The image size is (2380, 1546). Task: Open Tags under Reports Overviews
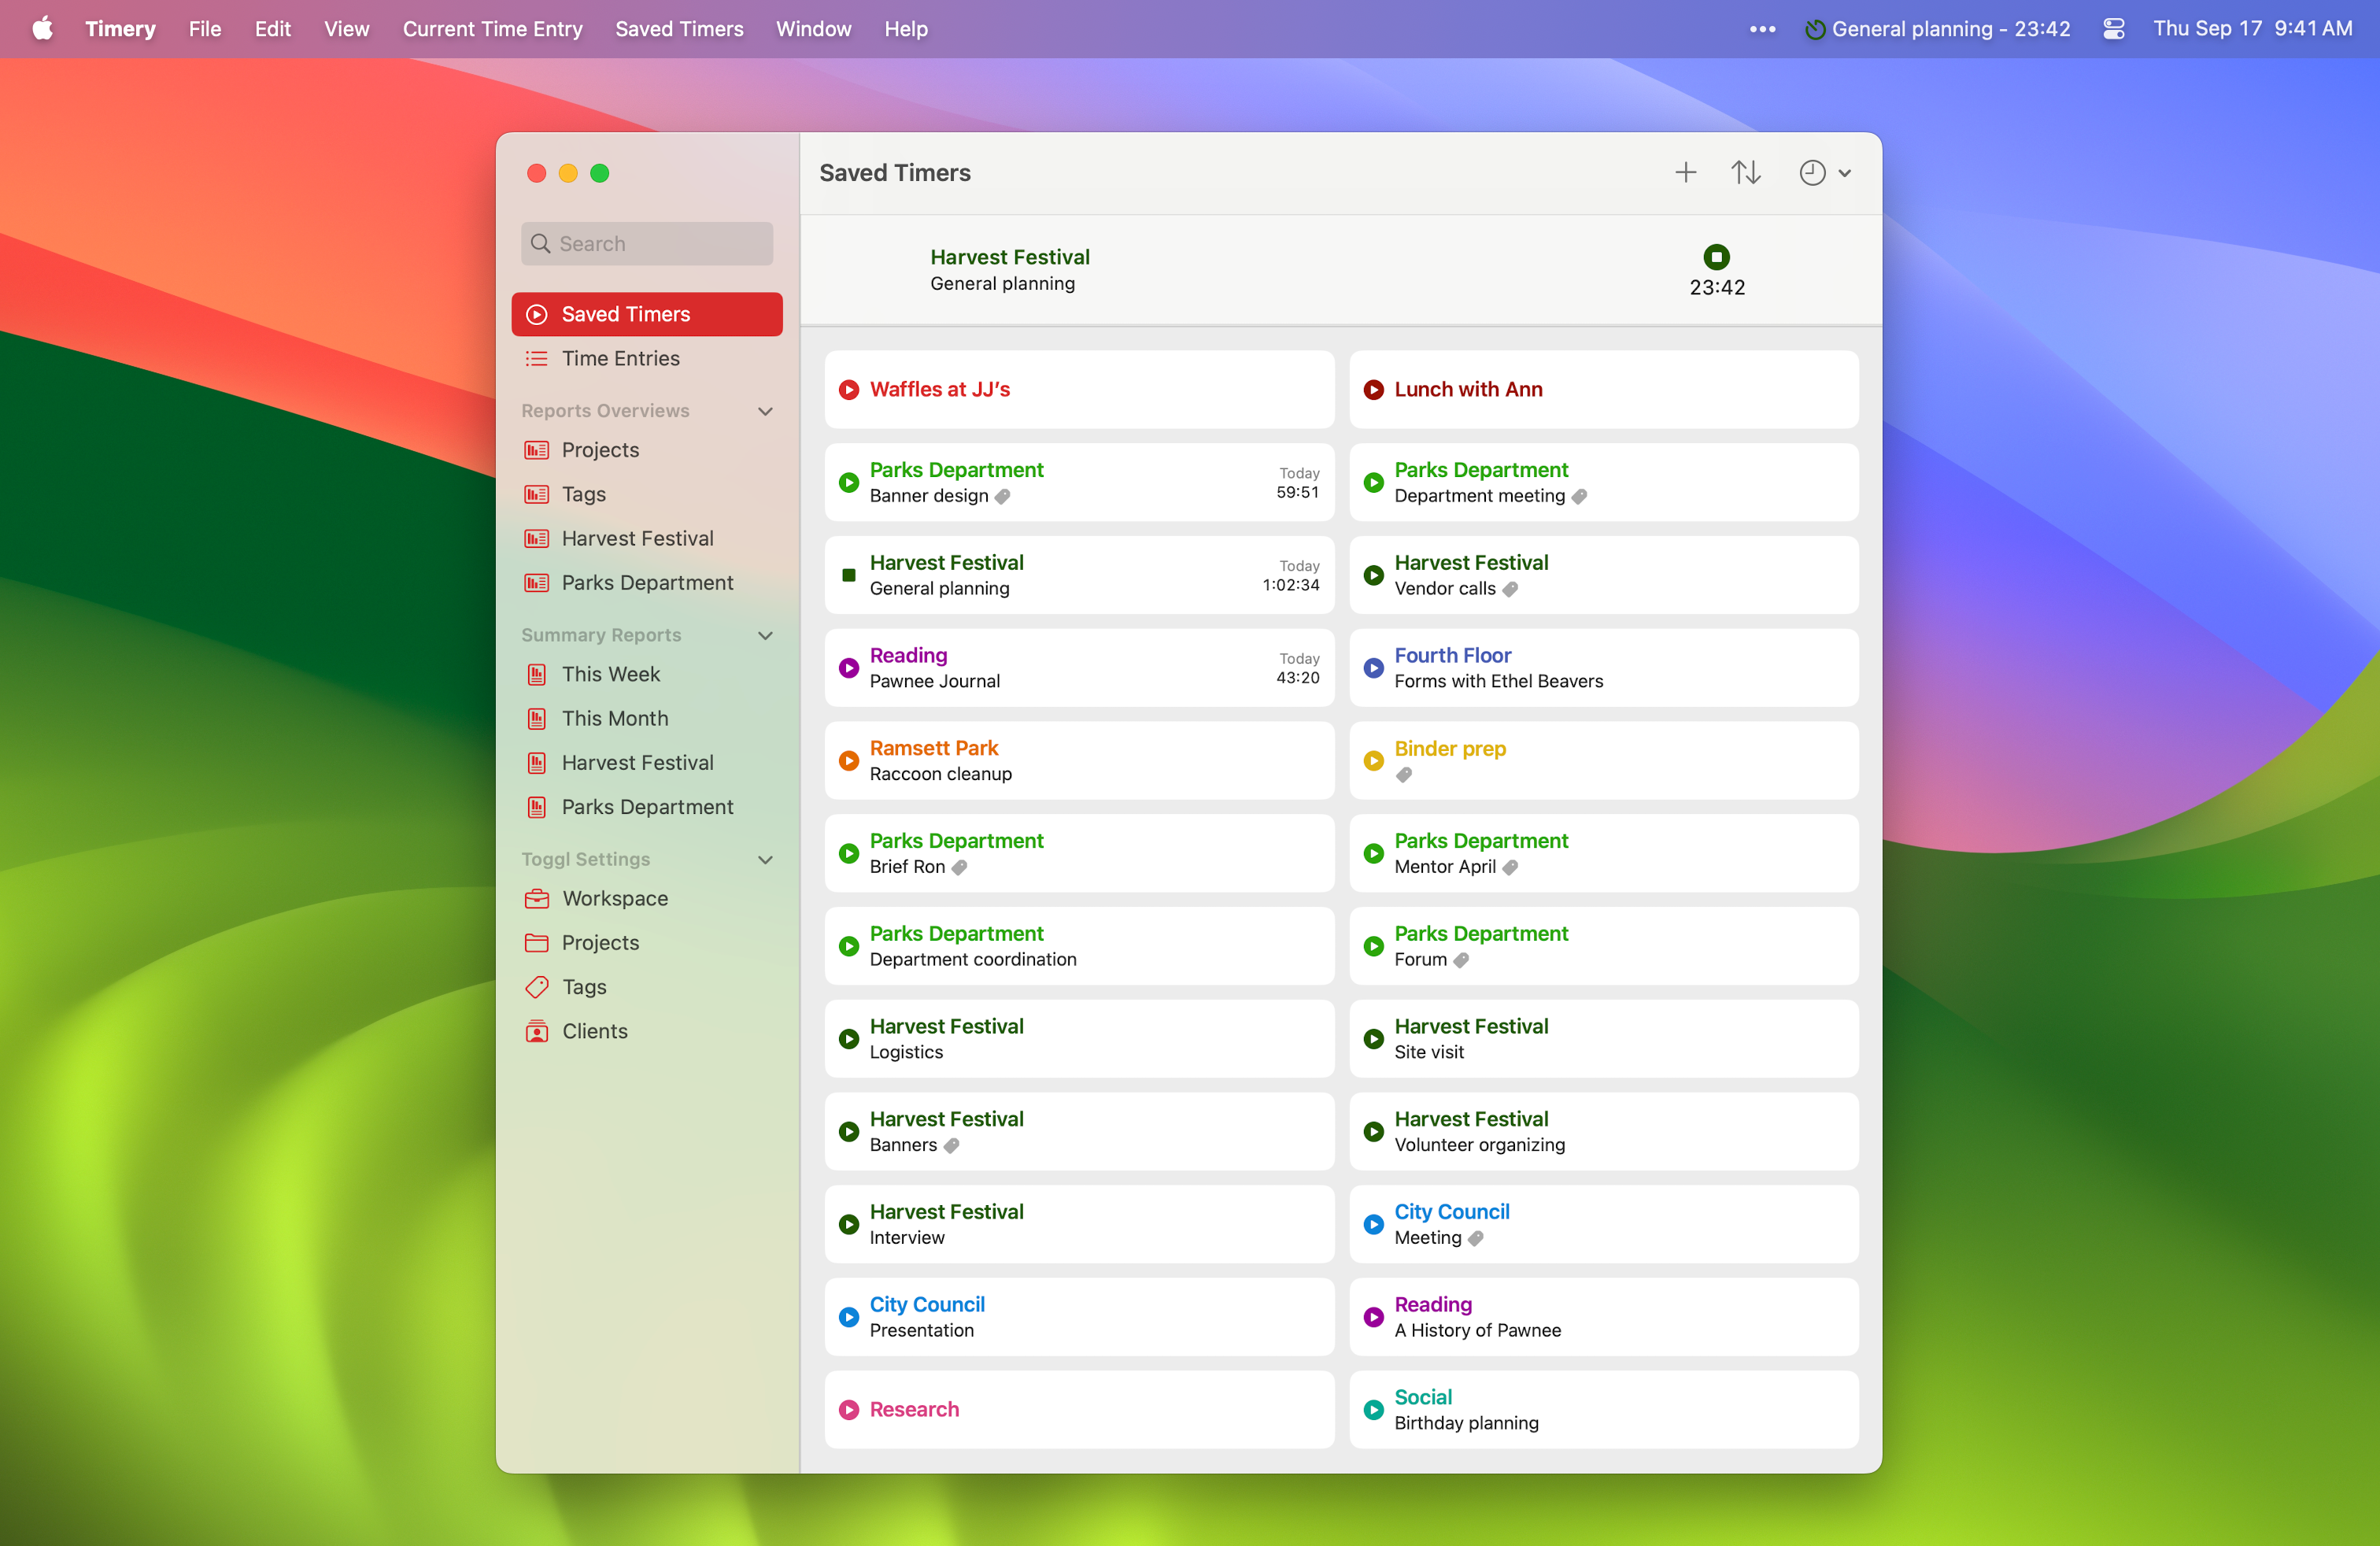click(x=647, y=494)
